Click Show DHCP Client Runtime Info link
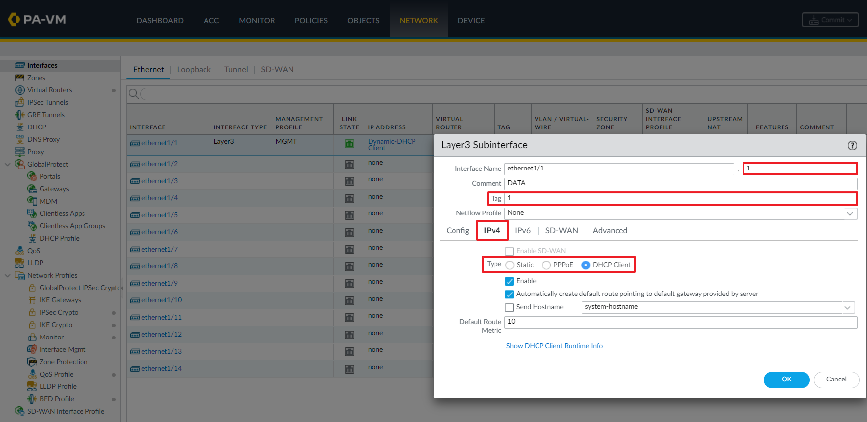This screenshot has width=867, height=422. click(554, 346)
